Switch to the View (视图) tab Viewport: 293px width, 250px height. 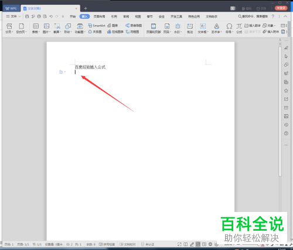138,16
